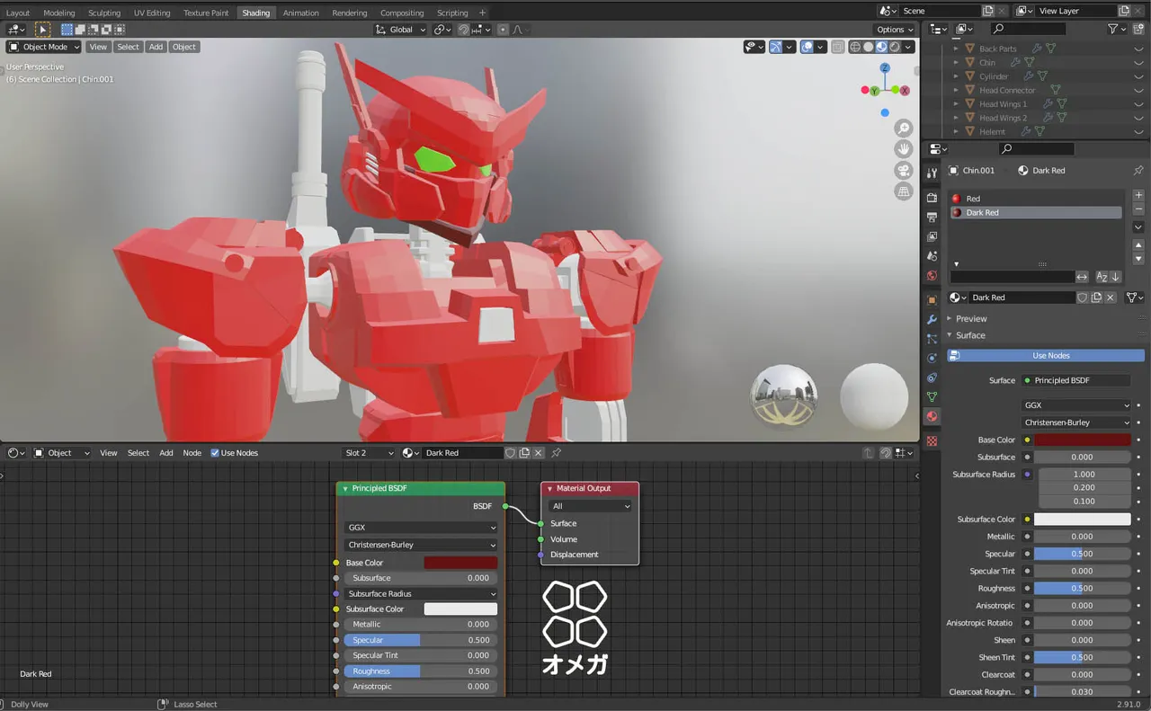Viewport: 1151px width, 711px height.
Task: Open the Texture properties checker tab
Action: point(932,441)
